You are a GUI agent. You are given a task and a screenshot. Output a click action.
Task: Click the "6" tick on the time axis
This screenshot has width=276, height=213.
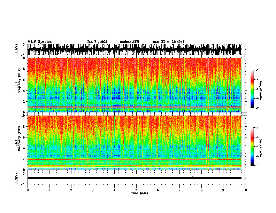(158, 190)
